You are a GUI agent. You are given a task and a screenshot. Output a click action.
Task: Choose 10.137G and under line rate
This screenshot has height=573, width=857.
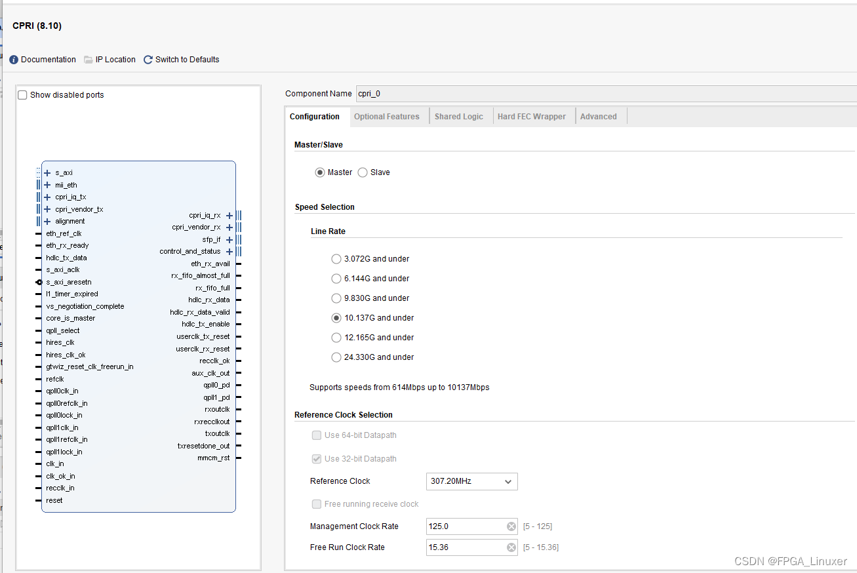coord(336,318)
